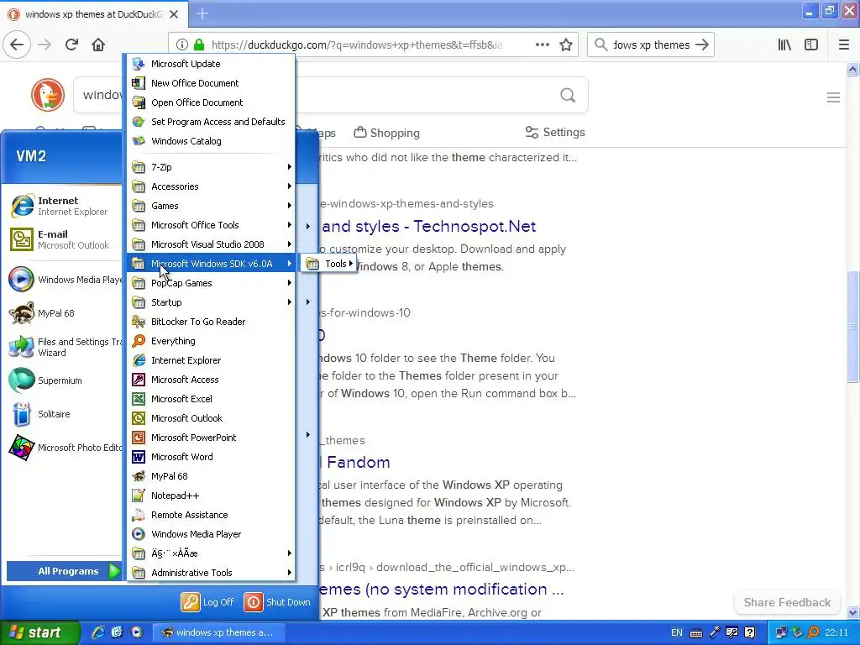Open Internet Explorer in All Programs list

(211, 360)
